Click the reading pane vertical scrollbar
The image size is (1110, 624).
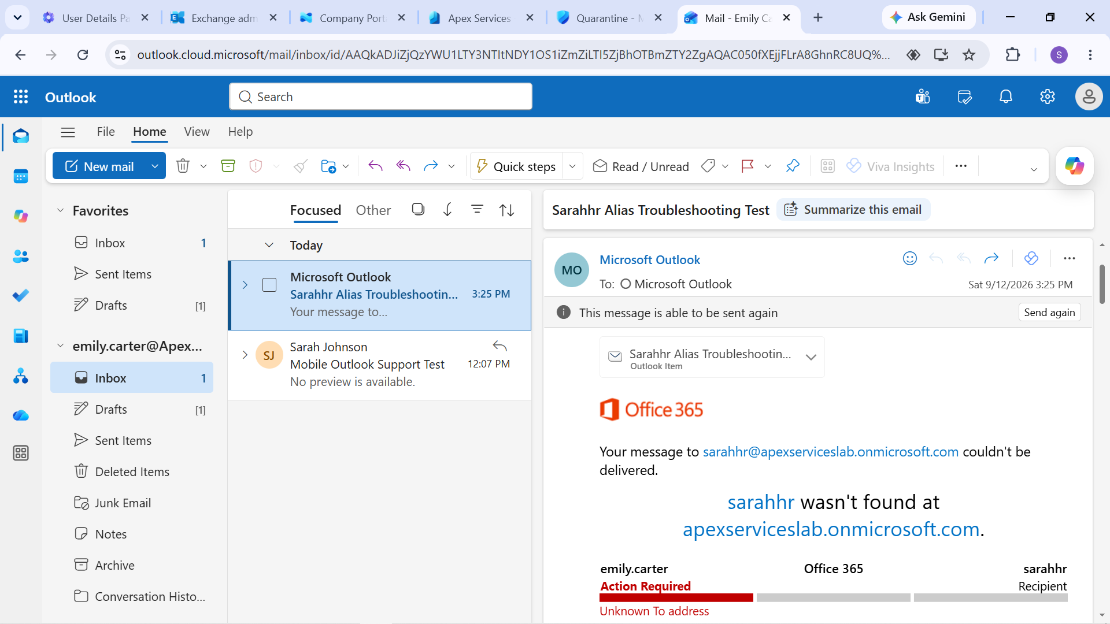(x=1102, y=284)
